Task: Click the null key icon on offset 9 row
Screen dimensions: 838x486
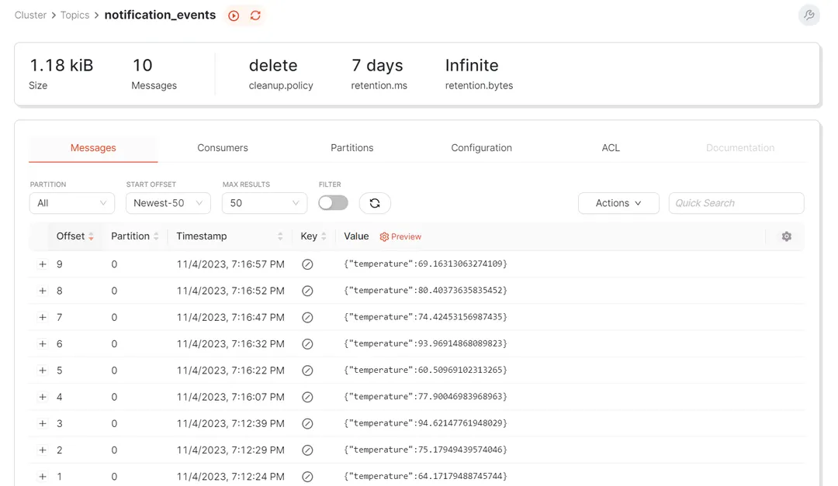Action: pyautogui.click(x=307, y=264)
